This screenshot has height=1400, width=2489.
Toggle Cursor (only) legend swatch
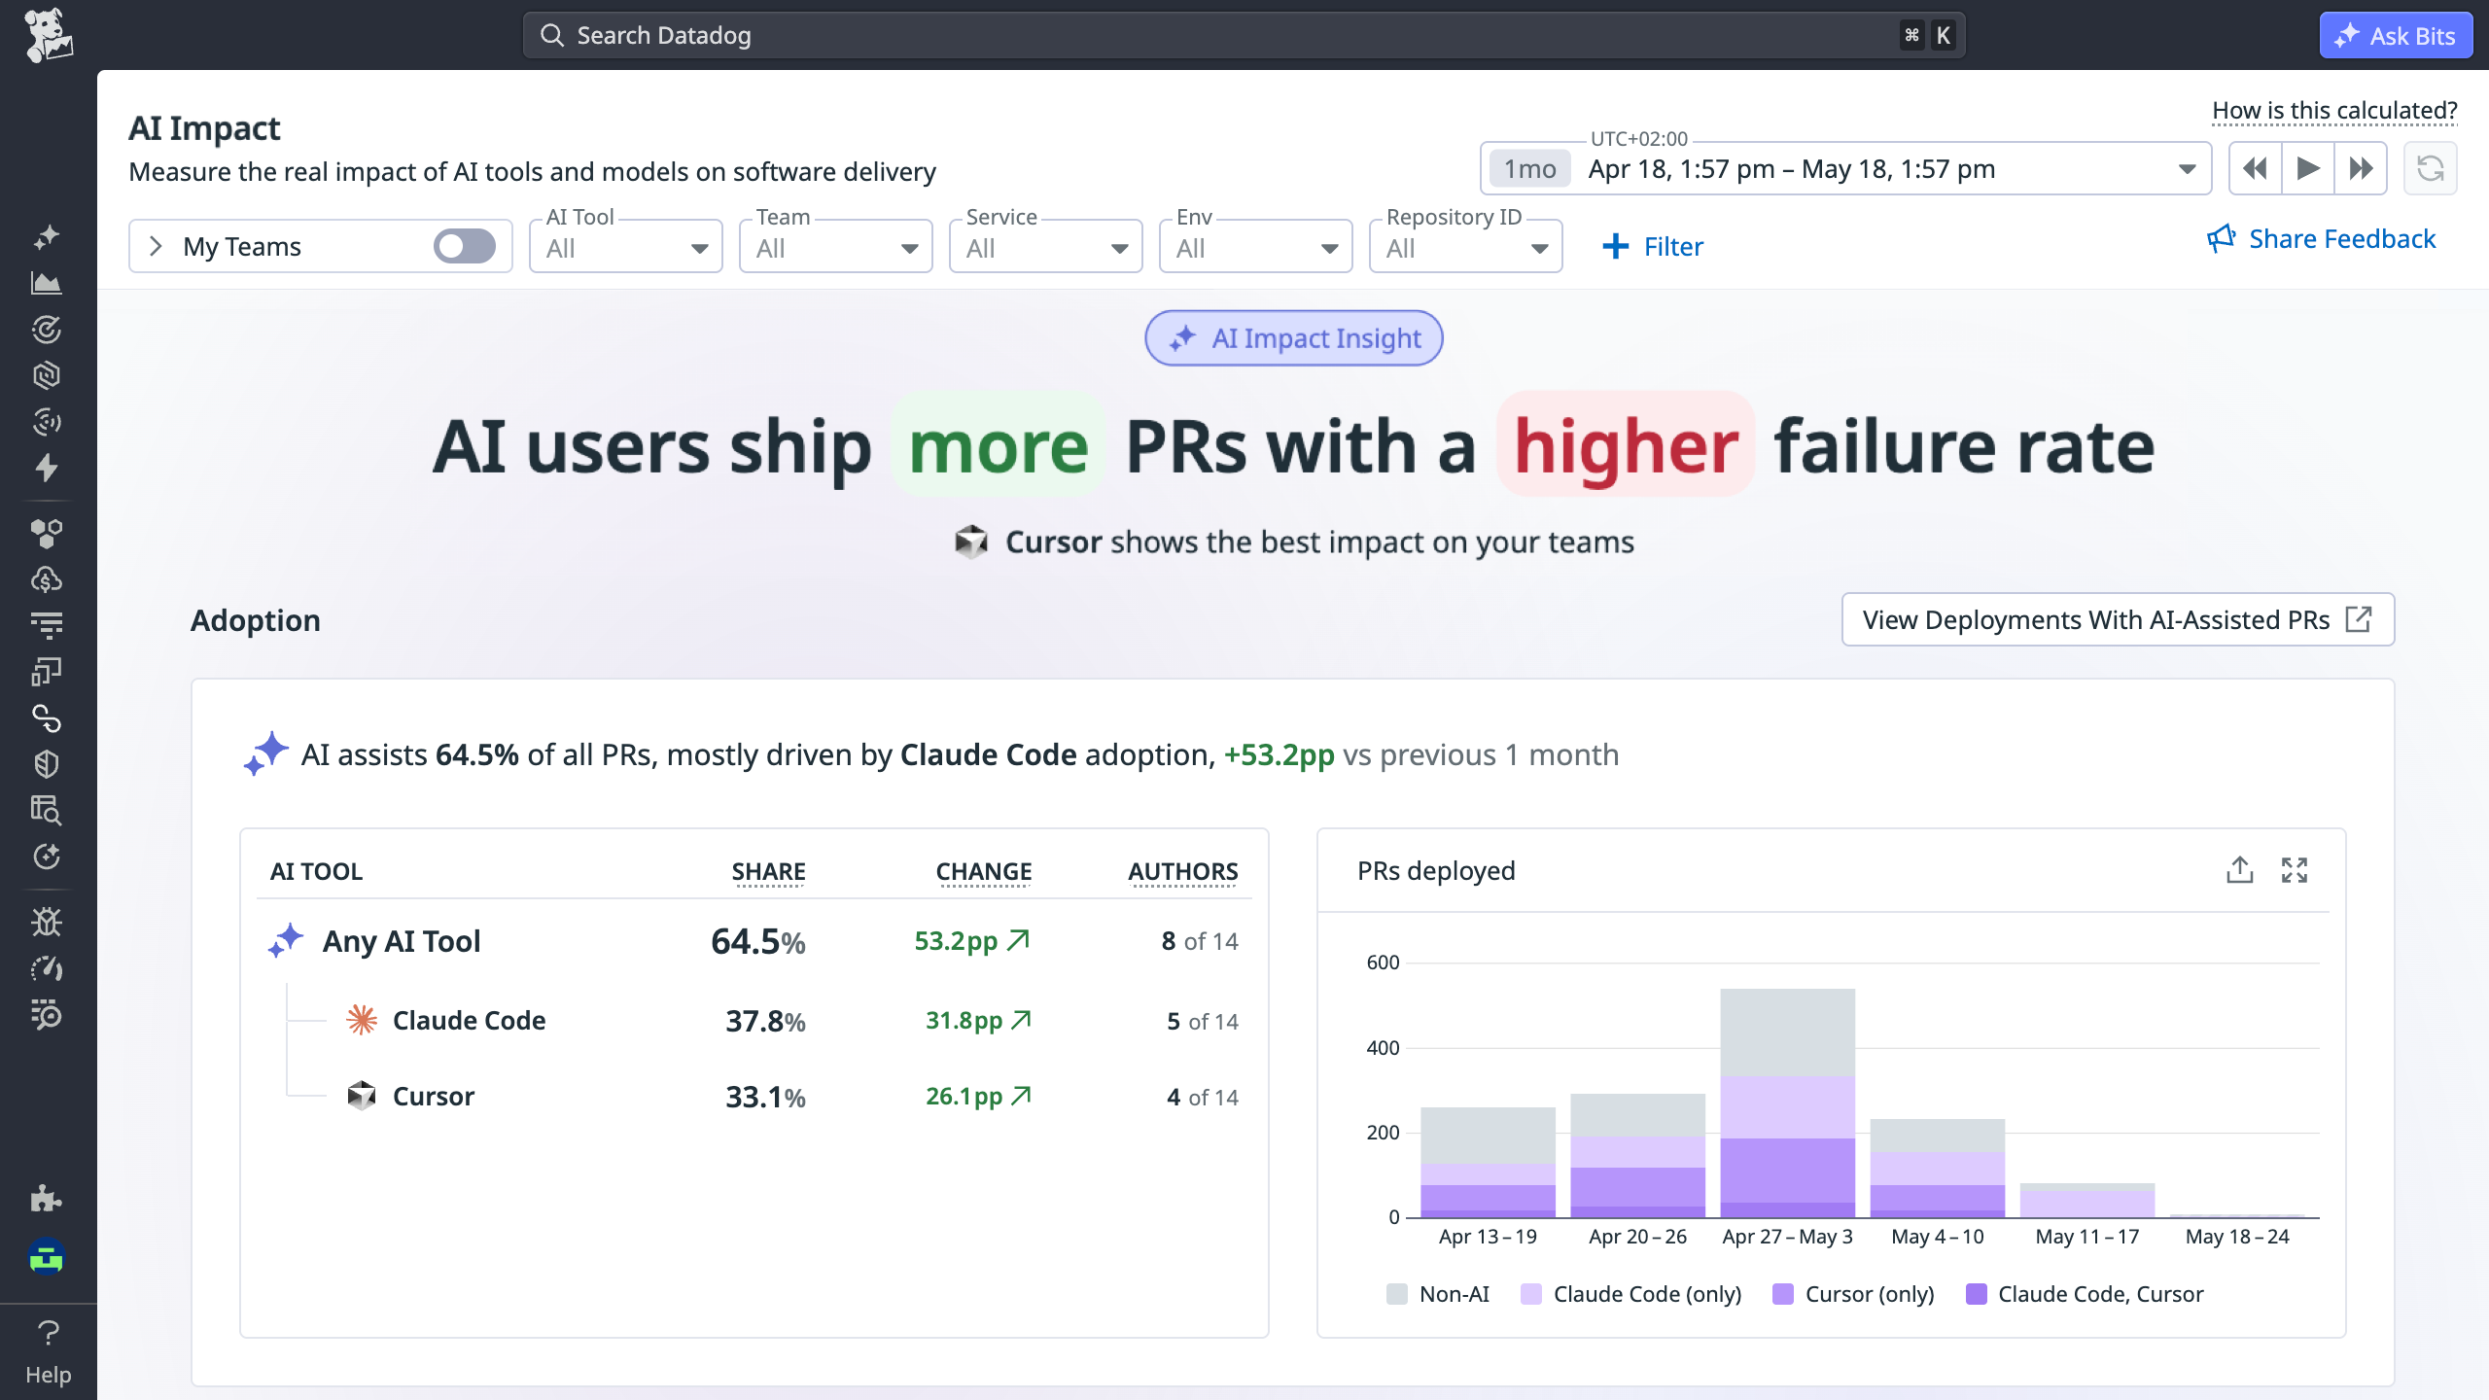(1783, 1294)
